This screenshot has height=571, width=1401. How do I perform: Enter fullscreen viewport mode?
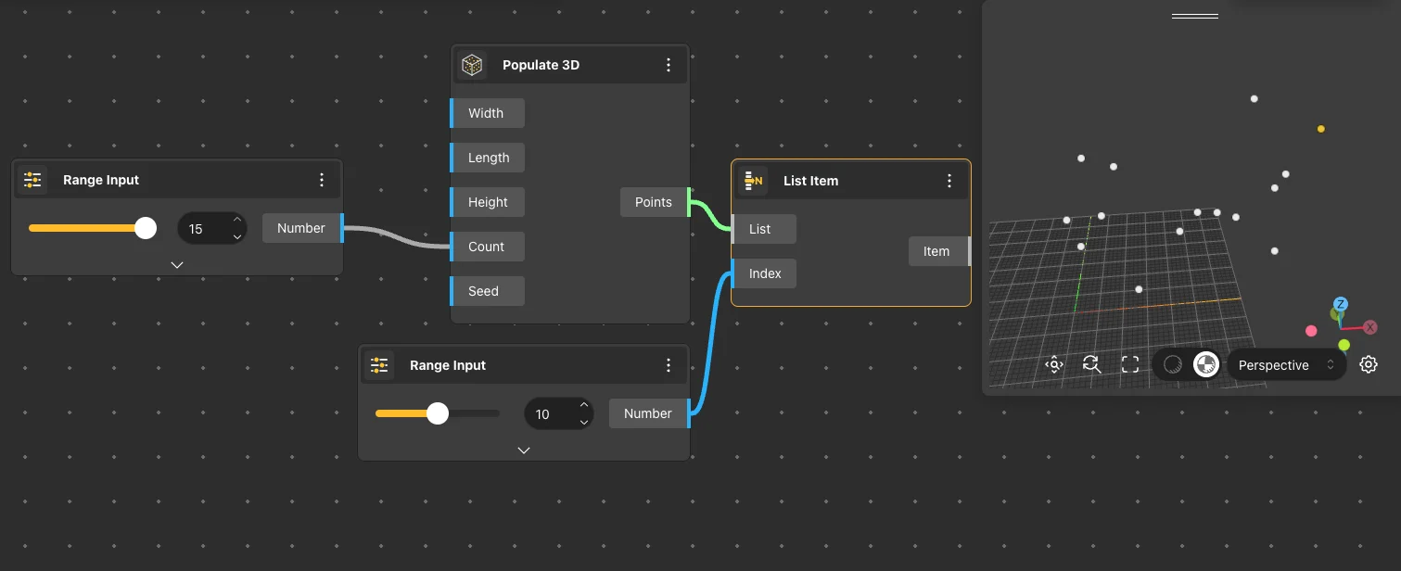point(1129,364)
